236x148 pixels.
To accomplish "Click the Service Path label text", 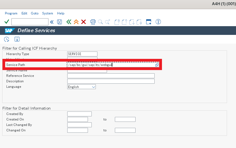I will coord(16,65).
